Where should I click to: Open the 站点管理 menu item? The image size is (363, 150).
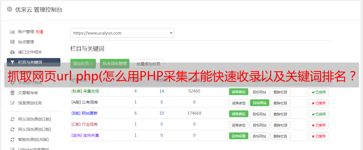[26, 42]
